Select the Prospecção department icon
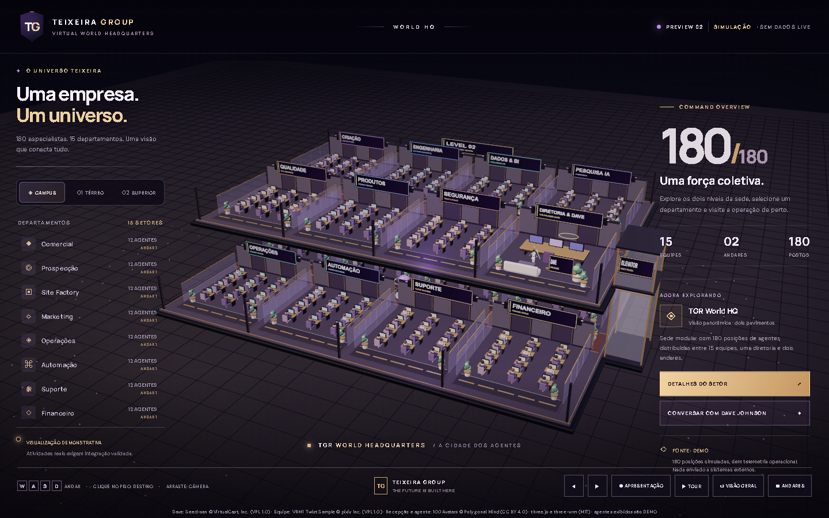Image resolution: width=829 pixels, height=518 pixels. (x=28, y=268)
